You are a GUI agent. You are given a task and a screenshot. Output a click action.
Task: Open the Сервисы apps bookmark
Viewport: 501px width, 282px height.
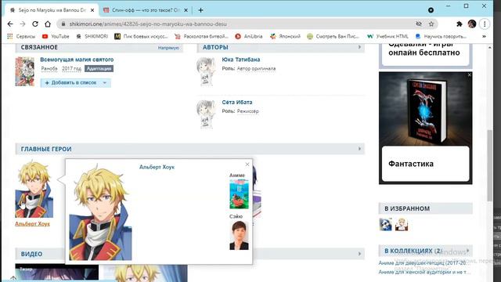[21, 37]
